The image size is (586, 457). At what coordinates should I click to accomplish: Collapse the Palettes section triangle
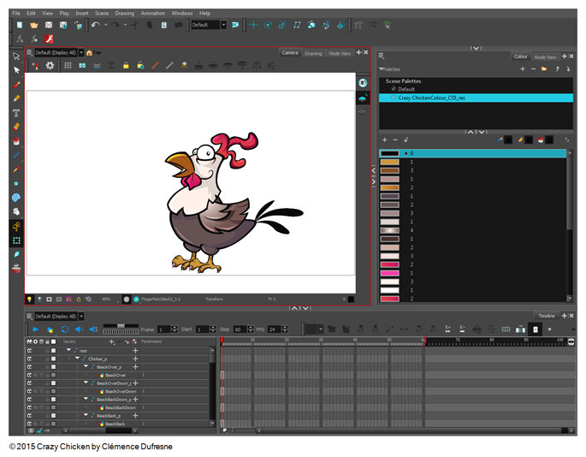[x=382, y=69]
